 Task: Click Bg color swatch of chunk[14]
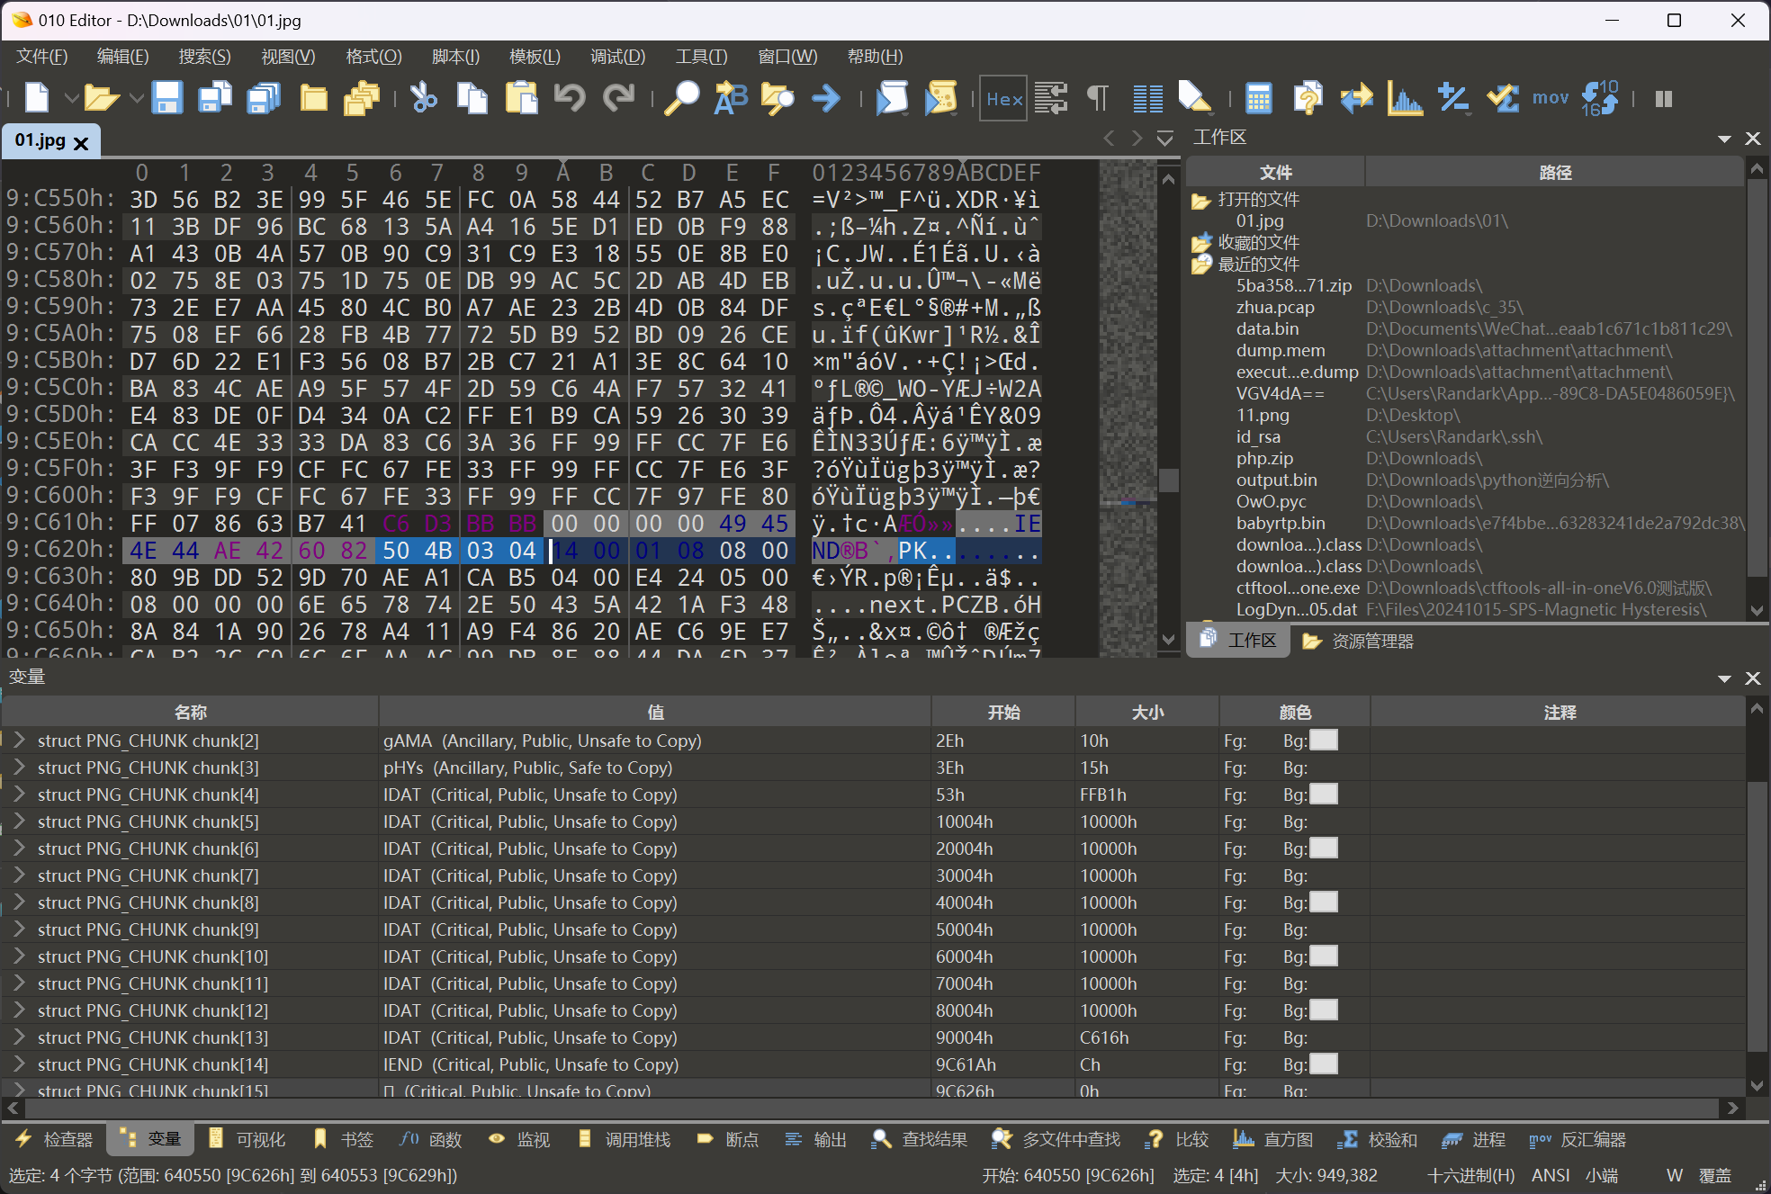[x=1323, y=1064]
